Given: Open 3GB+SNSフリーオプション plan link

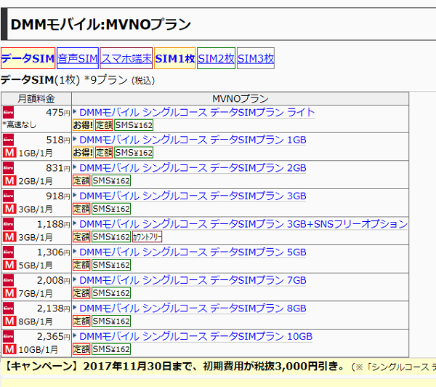Looking at the screenshot, I should click(243, 224).
